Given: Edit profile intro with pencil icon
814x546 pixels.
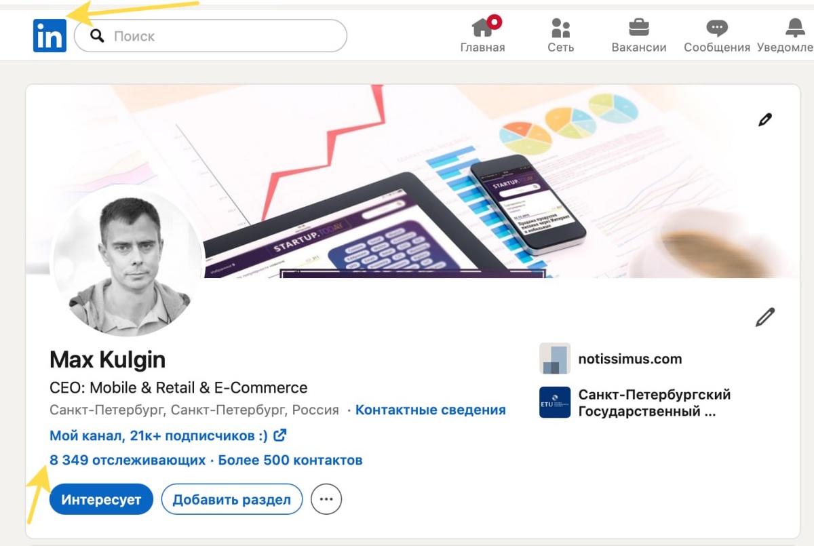Looking at the screenshot, I should [765, 317].
